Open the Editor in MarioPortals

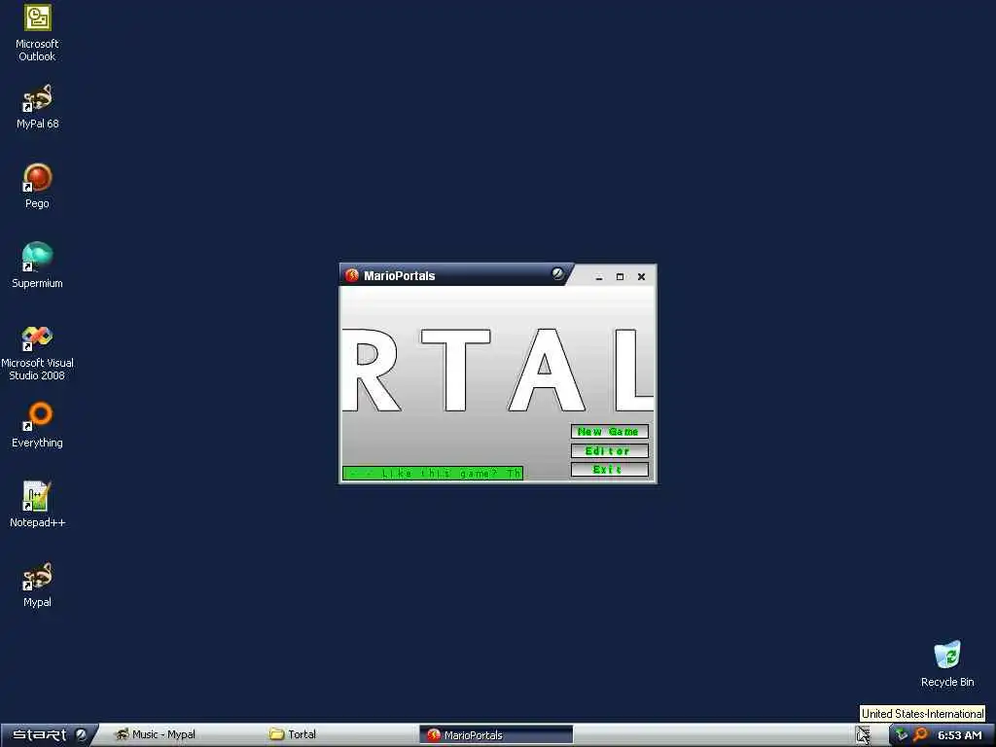pos(609,451)
